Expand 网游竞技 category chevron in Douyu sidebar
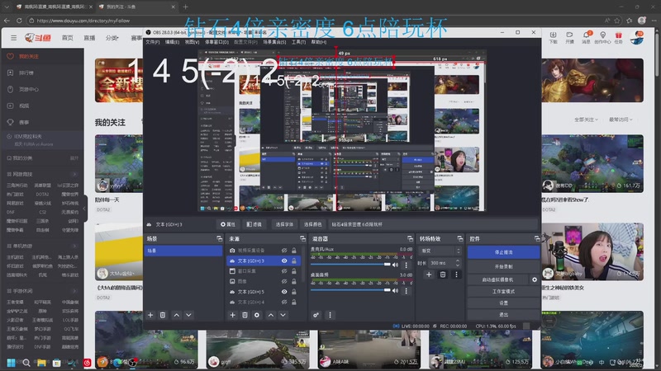661x371 pixels. [74, 174]
